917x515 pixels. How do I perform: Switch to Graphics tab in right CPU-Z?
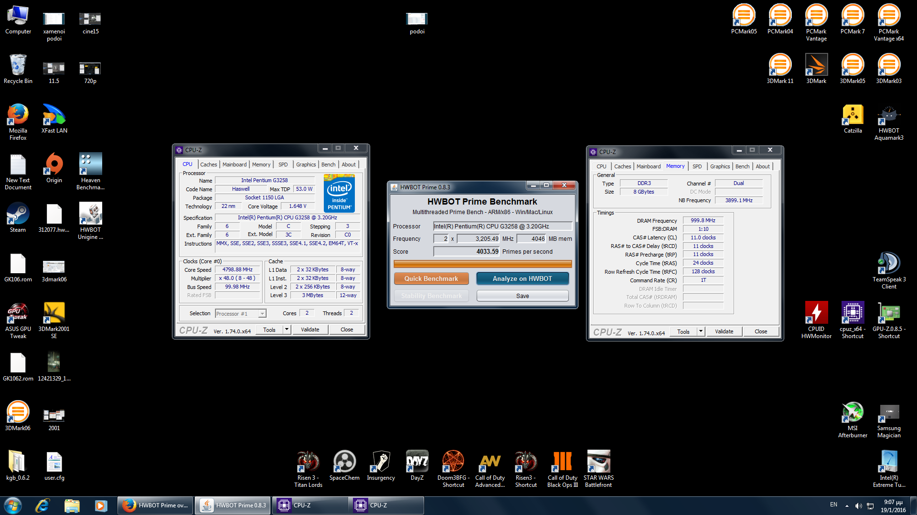click(720, 166)
